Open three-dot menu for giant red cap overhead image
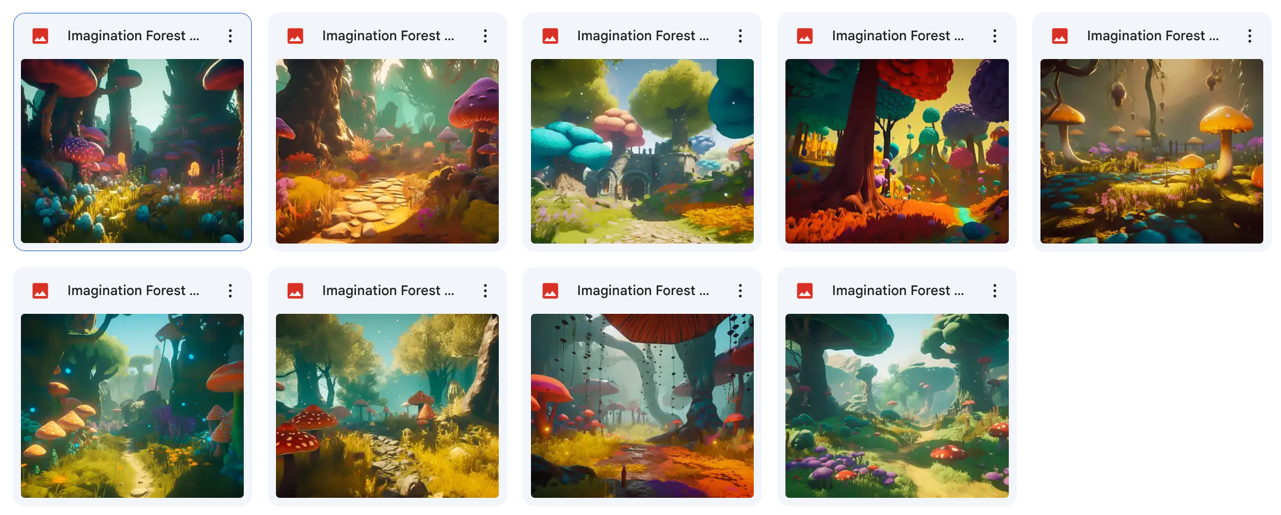 click(x=740, y=291)
